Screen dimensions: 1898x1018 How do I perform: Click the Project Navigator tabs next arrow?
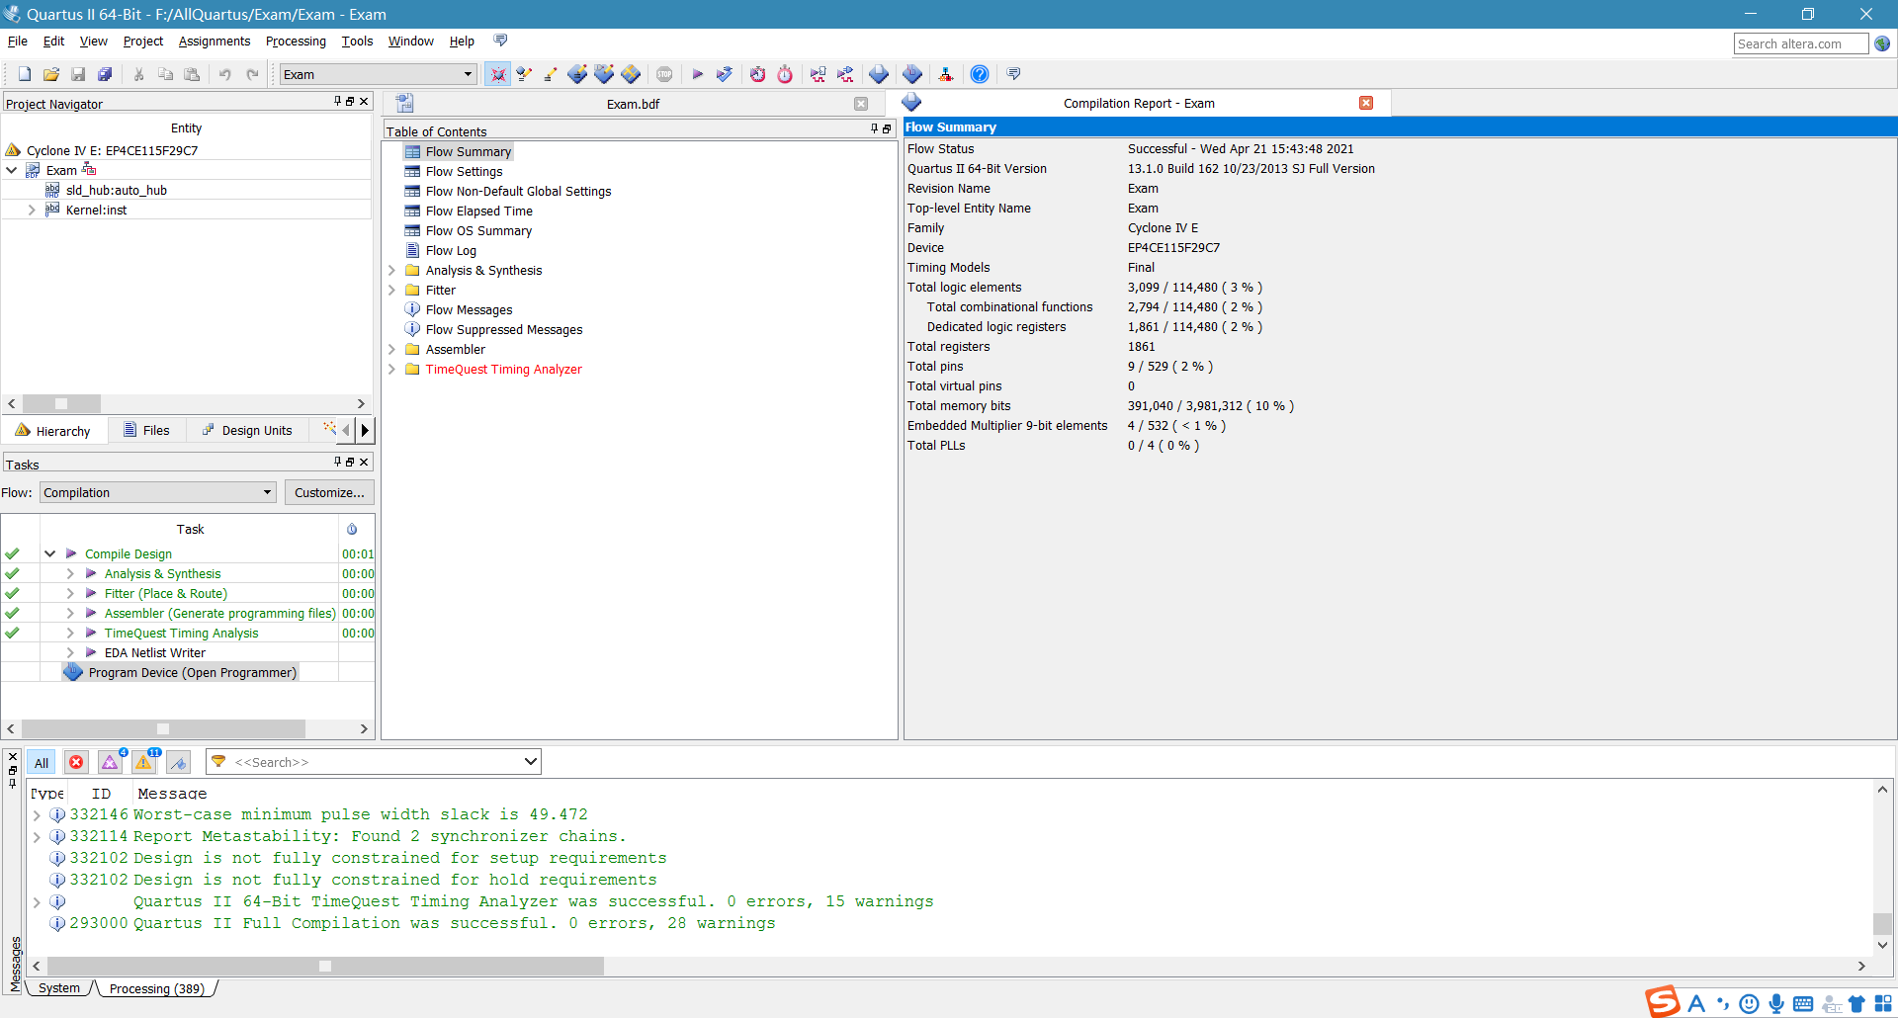pos(365,430)
